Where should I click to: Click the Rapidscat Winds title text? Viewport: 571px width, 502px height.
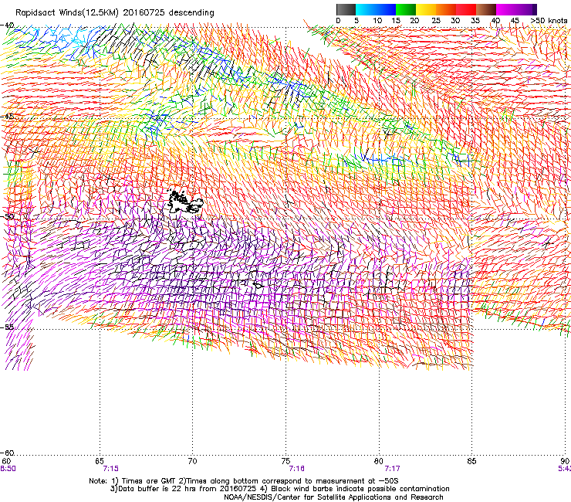(x=115, y=13)
